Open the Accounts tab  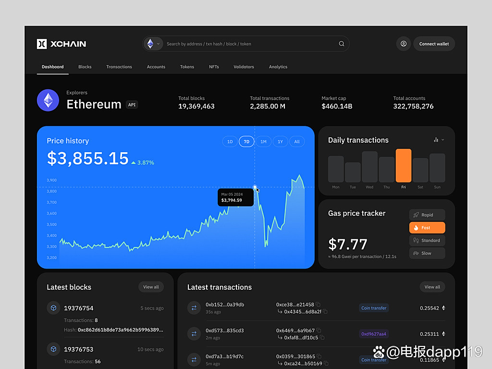click(x=156, y=67)
